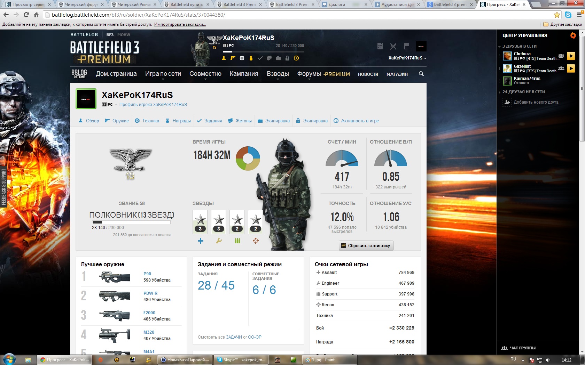Open the XaKePoK174RuS user dropdown
This screenshot has height=365, width=585.
pyautogui.click(x=407, y=58)
